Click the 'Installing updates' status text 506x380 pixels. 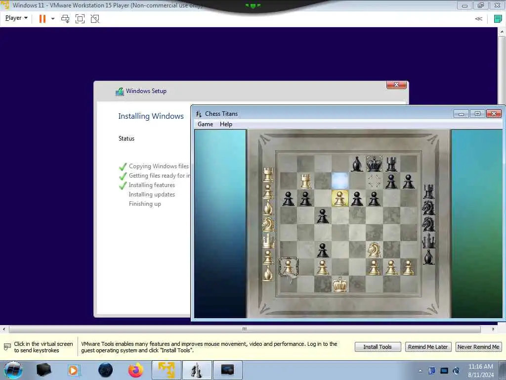click(152, 194)
